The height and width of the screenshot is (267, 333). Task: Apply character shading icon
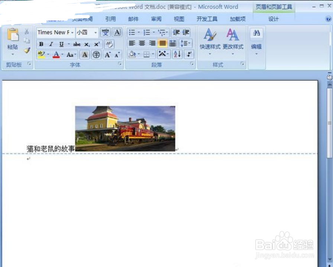point(84,55)
